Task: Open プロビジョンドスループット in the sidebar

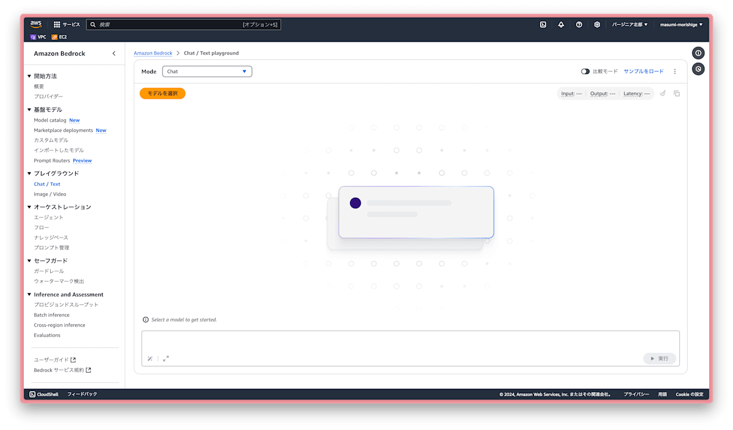Action: tap(66, 305)
